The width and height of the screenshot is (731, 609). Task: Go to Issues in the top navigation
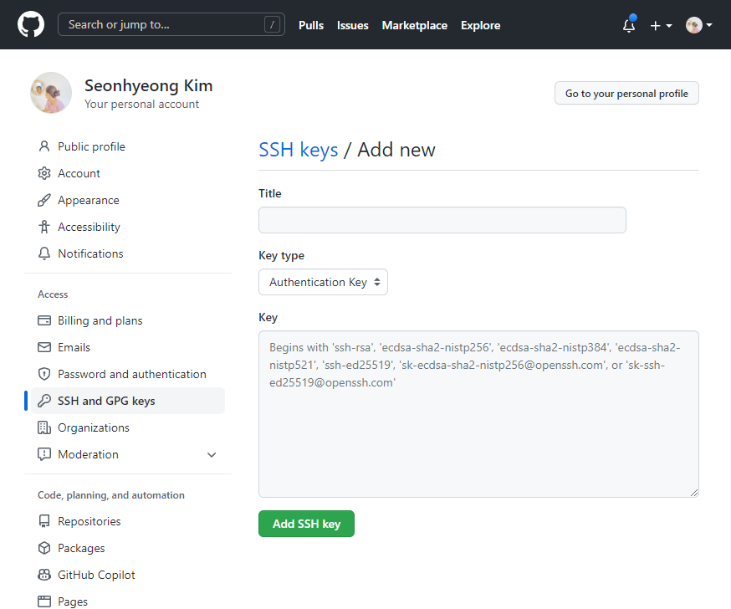click(352, 25)
